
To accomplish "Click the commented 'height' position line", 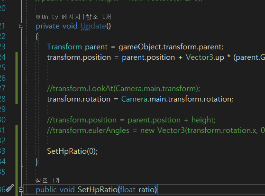I will click(x=131, y=120).
